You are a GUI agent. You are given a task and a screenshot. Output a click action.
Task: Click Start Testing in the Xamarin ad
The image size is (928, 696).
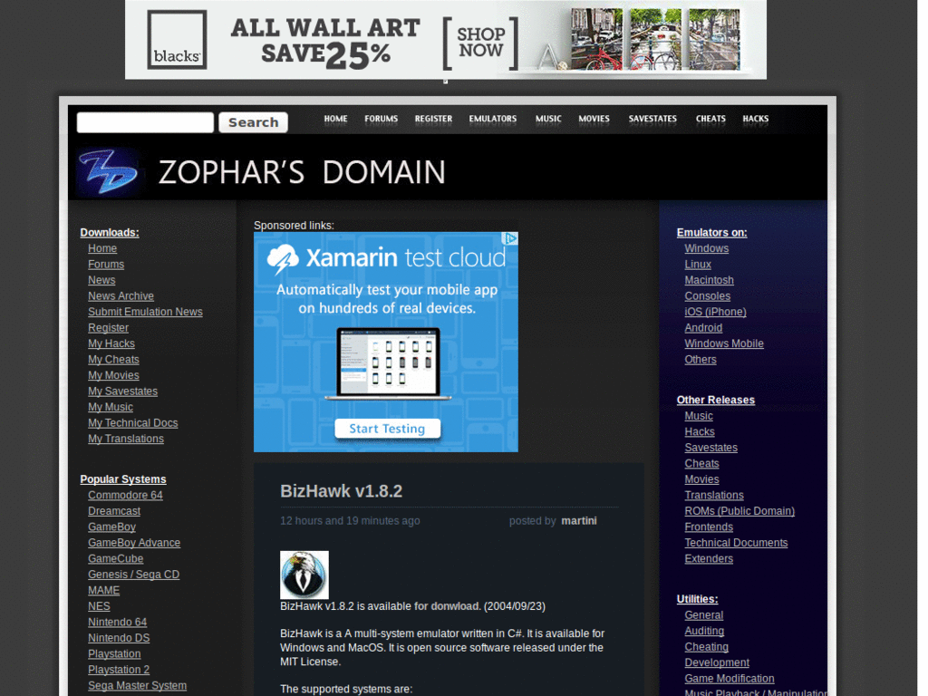(x=386, y=429)
